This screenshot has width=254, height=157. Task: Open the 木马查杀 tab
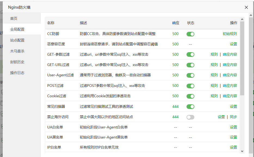tap(17, 51)
